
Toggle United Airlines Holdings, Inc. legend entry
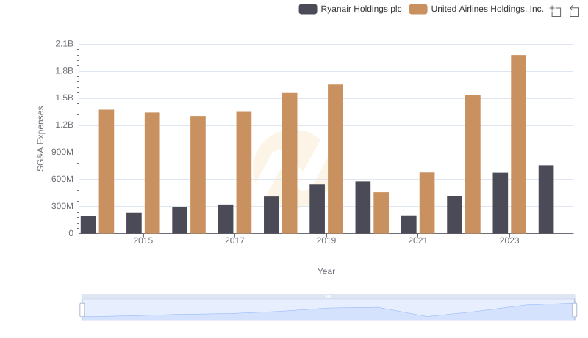click(476, 9)
